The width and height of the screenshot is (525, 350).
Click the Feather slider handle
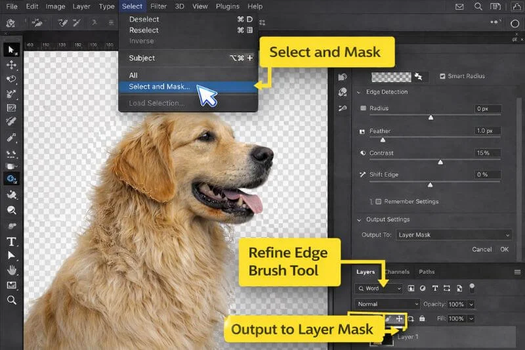click(x=383, y=140)
